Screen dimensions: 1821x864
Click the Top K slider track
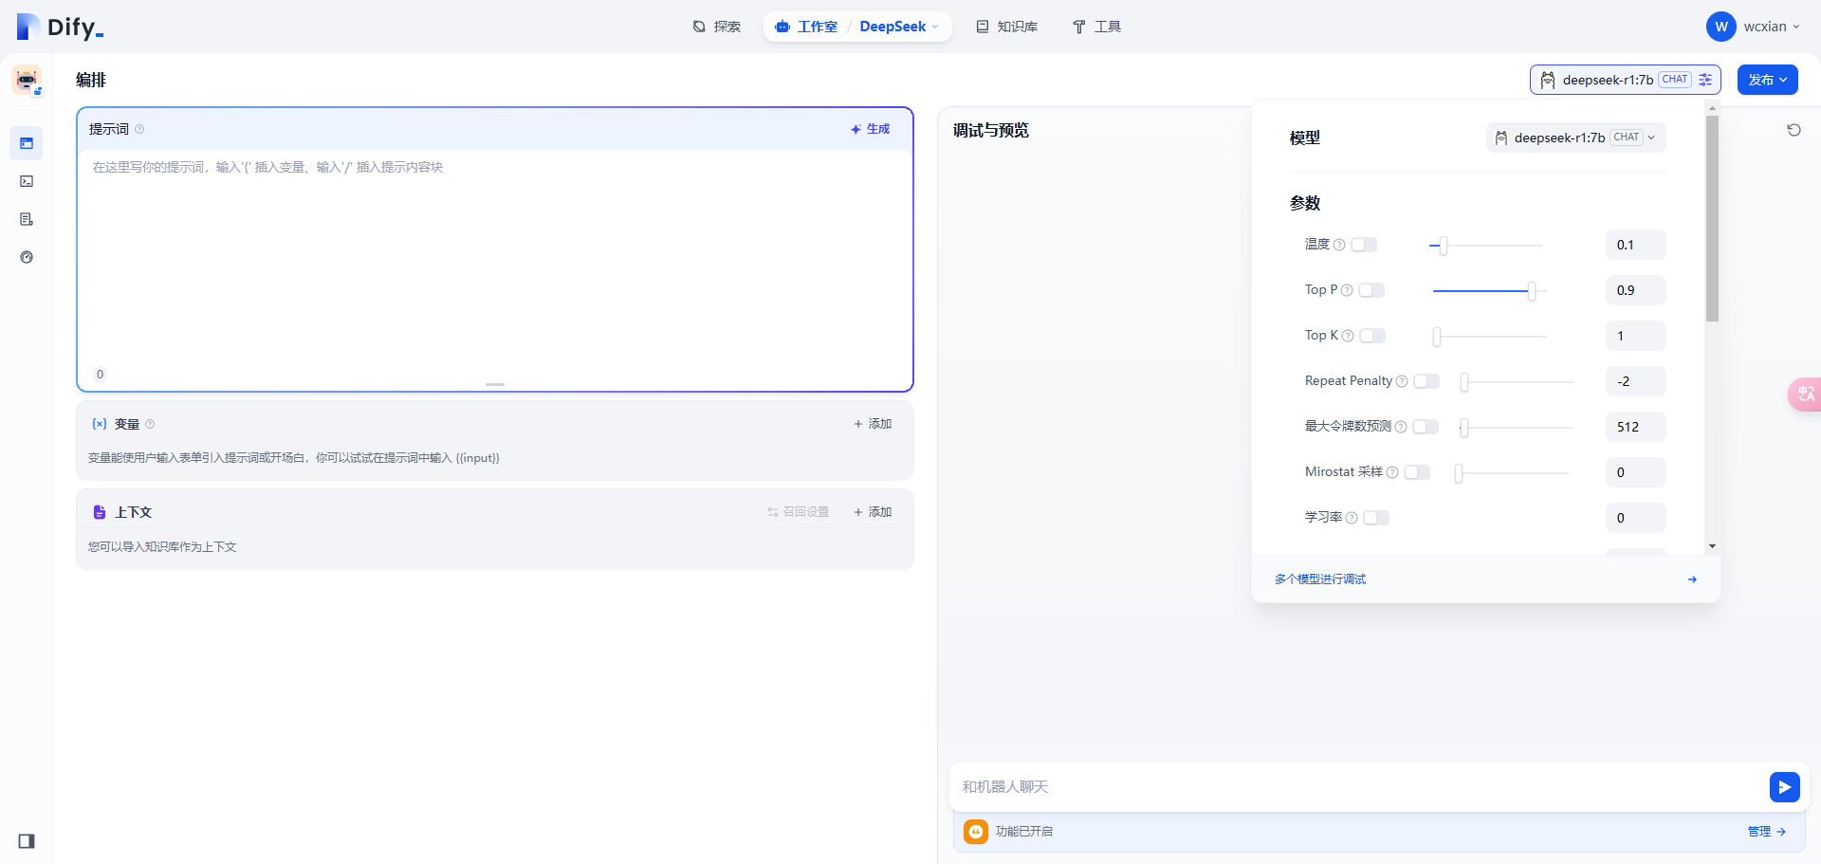[x=1490, y=337]
